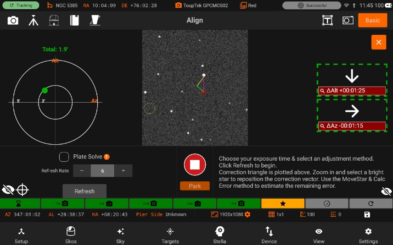Open the View tab in bottom navigation
Image resolution: width=393 pixels, height=245 pixels.
(319, 235)
